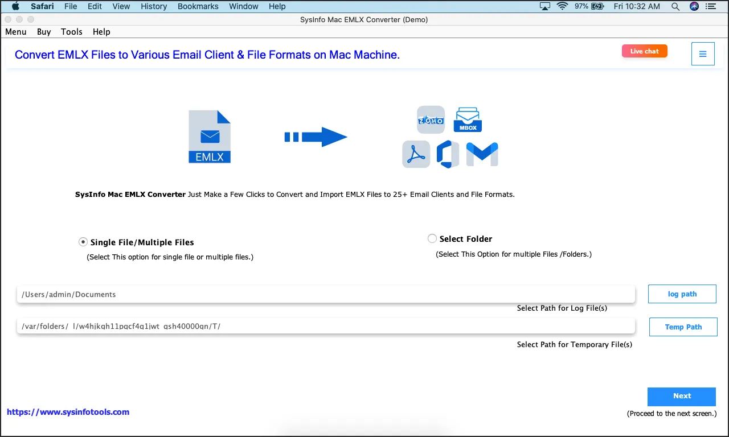The width and height of the screenshot is (729, 437).
Task: Open the hamburger menu icon
Action: 703,54
